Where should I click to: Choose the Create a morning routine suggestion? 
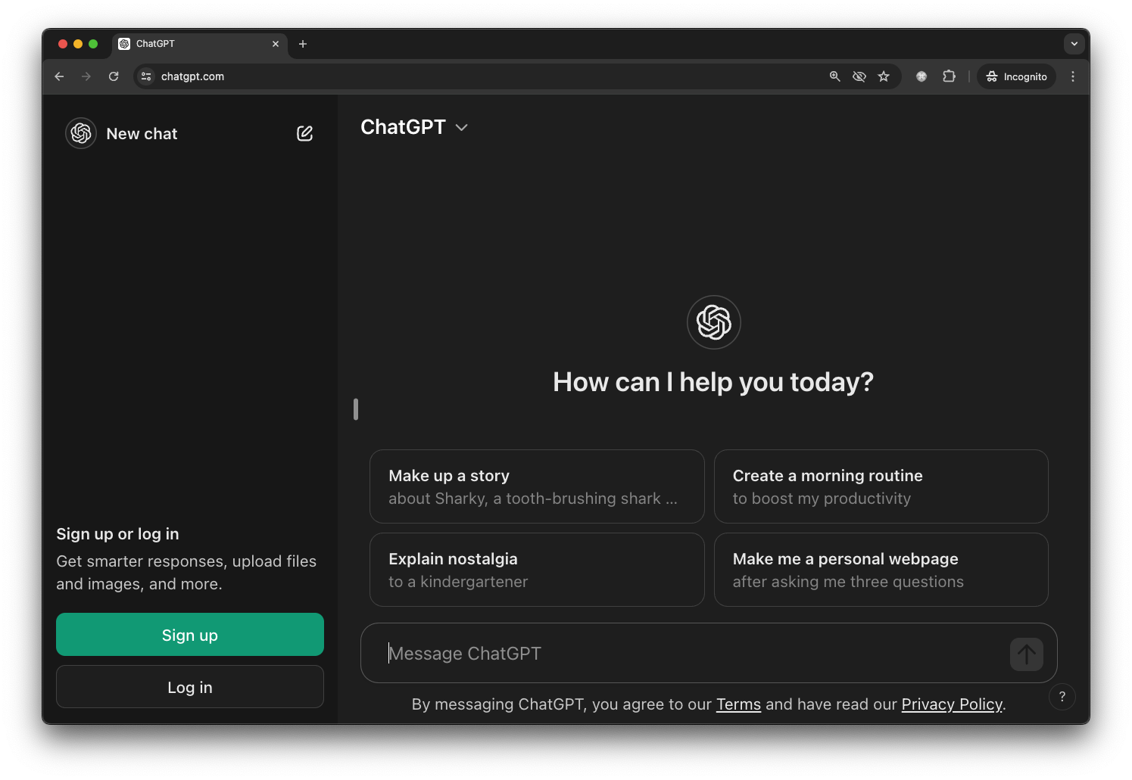[881, 486]
